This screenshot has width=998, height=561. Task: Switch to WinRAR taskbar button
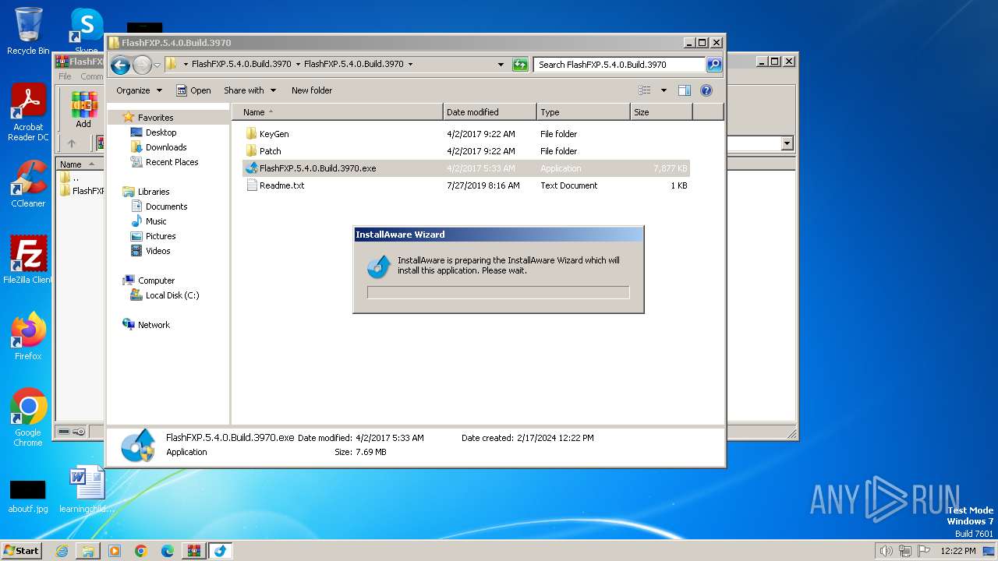pos(193,551)
